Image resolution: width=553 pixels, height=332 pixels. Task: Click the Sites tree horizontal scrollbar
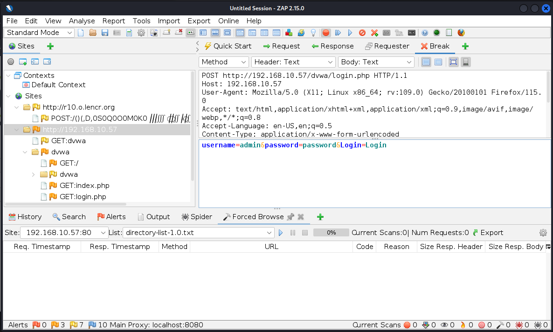66,204
